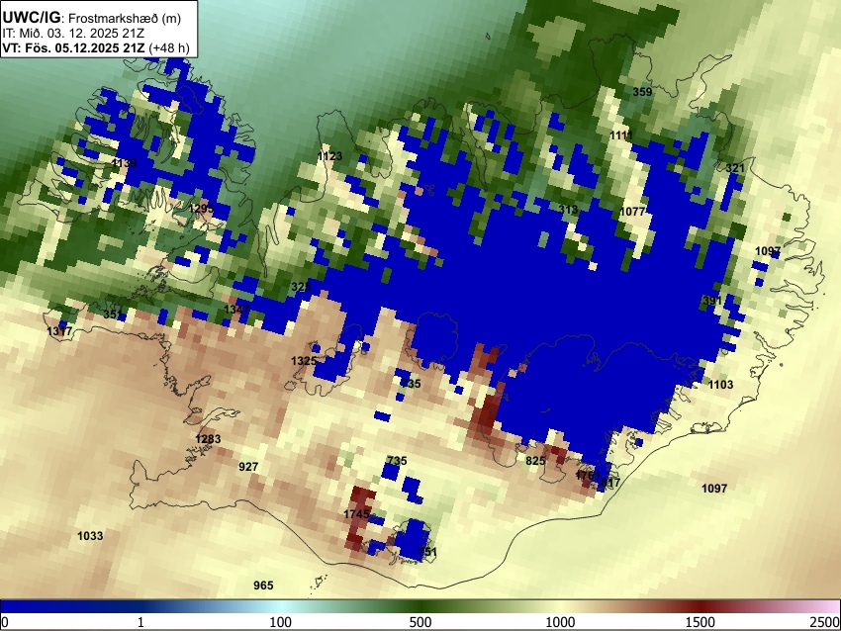Click the 751 value label on the map
841x631 pixels.
tap(427, 552)
